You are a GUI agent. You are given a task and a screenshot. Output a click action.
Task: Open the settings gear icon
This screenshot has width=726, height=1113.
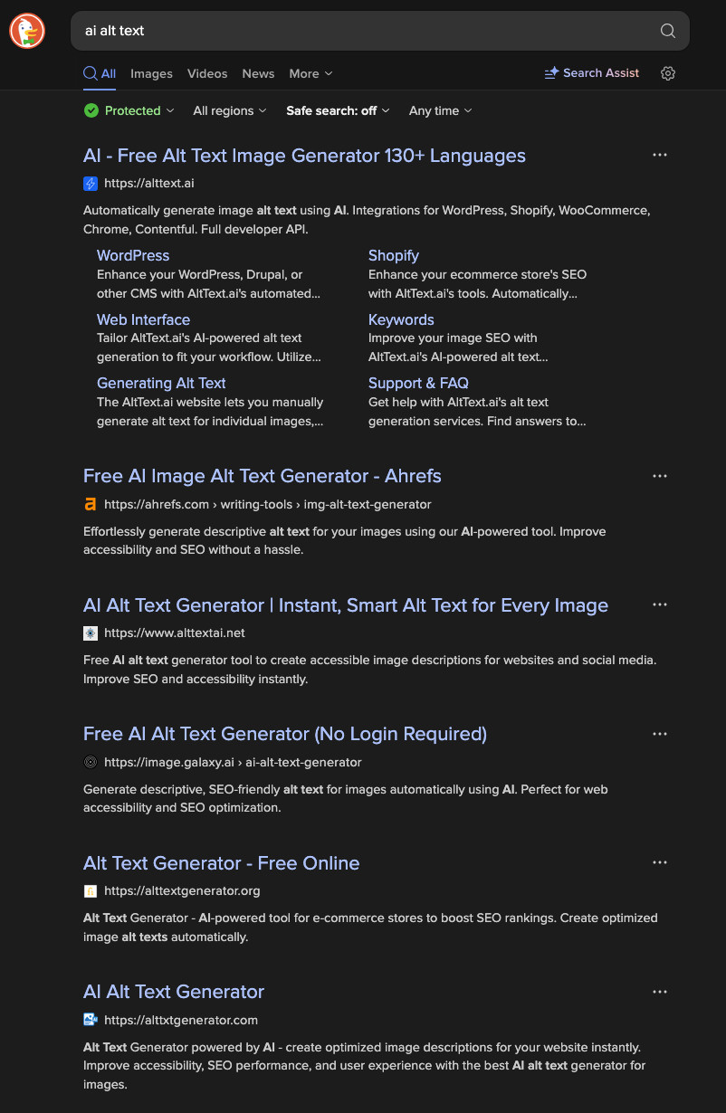668,73
